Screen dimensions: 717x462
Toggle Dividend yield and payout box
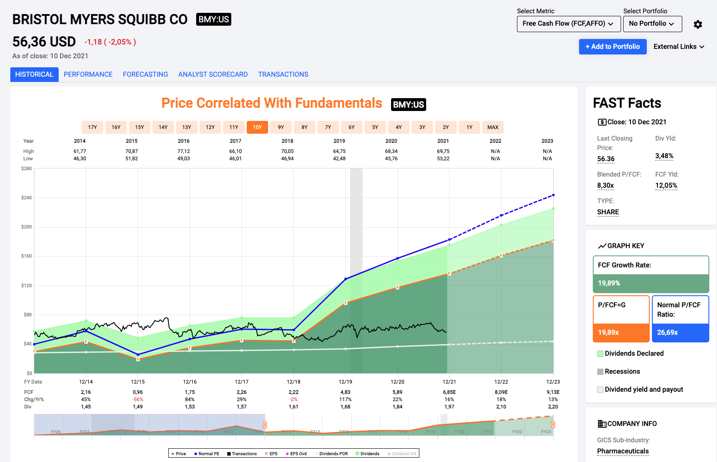click(600, 390)
